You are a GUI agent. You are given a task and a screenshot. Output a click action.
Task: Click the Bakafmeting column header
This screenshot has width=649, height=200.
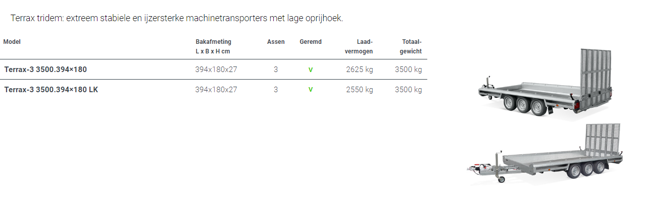point(213,46)
